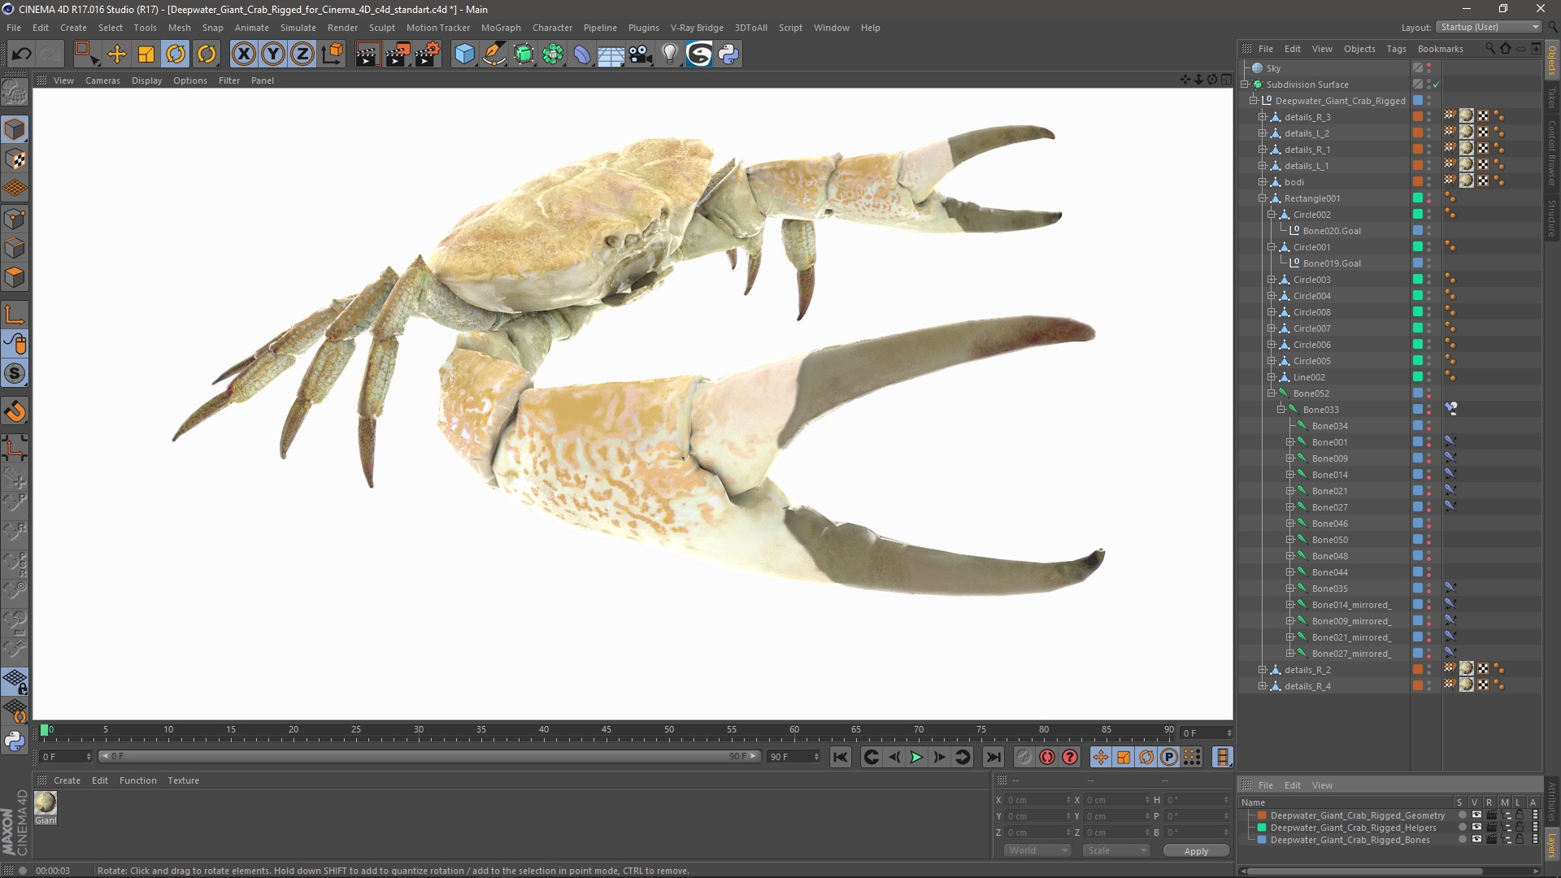Viewport: 1561px width, 878px height.
Task: Select the Magnet tool in toolbar
Action: (16, 411)
